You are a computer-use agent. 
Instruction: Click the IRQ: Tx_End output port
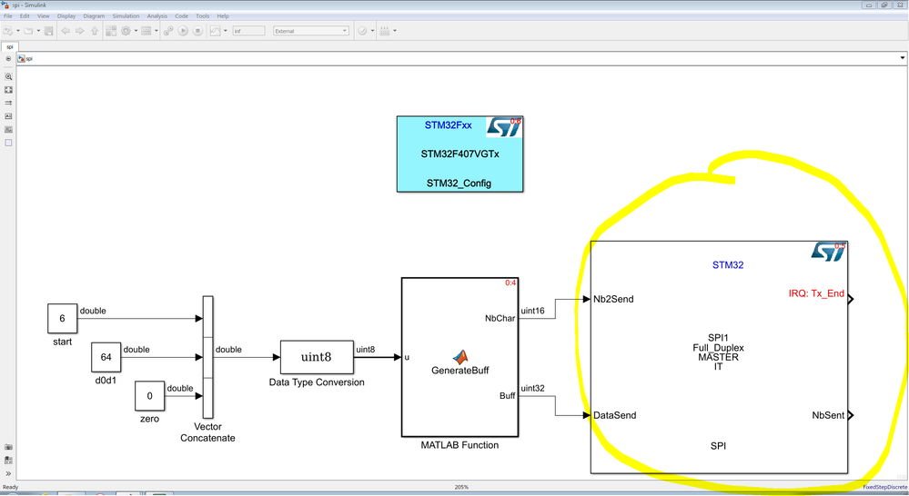(x=851, y=299)
